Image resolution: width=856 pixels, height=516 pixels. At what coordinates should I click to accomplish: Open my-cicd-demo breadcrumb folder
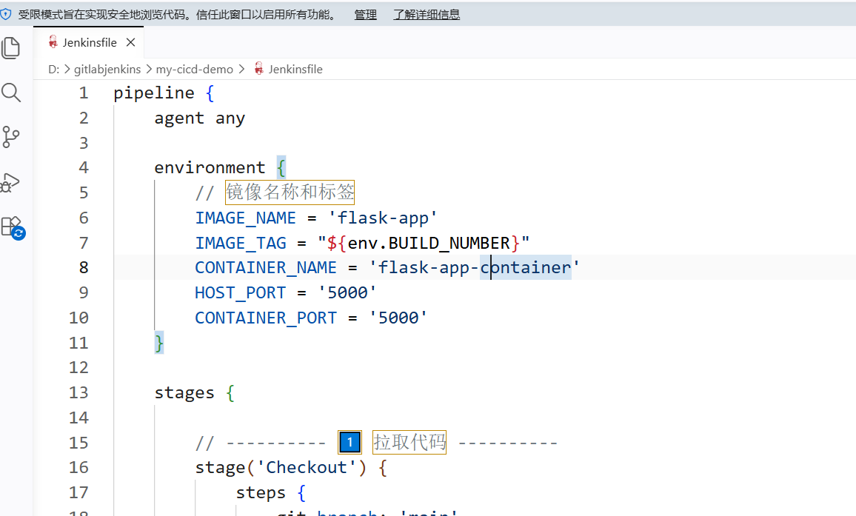point(194,70)
